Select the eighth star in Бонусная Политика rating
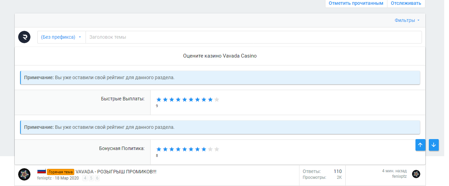 pyautogui.click(x=204, y=149)
